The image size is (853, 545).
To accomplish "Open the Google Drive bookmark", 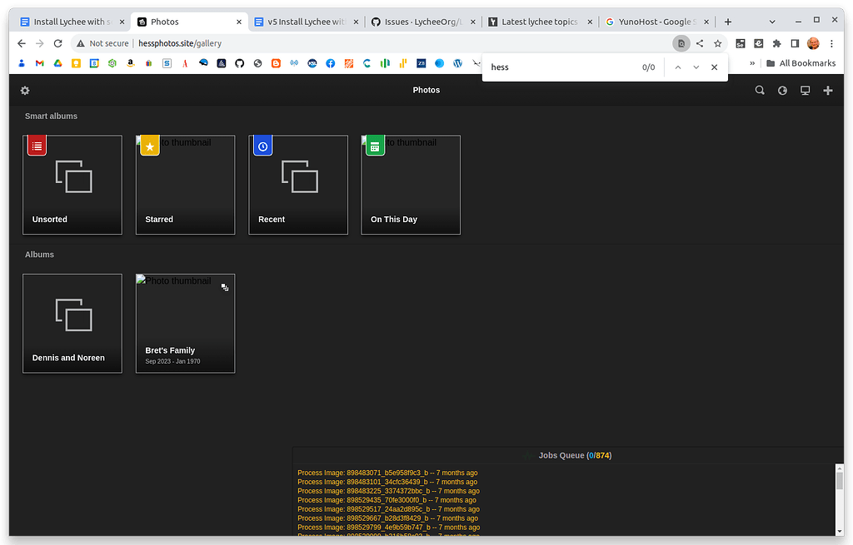I will [x=57, y=63].
